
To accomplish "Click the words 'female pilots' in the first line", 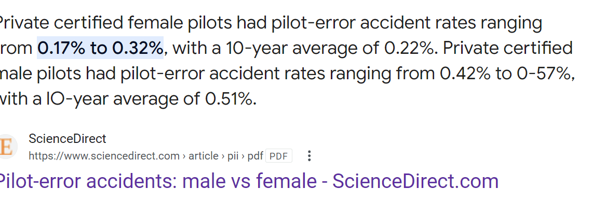I will coord(180,23).
